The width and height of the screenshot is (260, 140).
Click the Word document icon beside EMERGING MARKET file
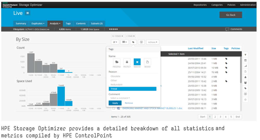point(118,108)
